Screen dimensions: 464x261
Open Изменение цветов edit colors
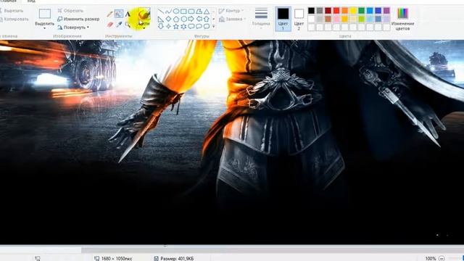[402, 19]
